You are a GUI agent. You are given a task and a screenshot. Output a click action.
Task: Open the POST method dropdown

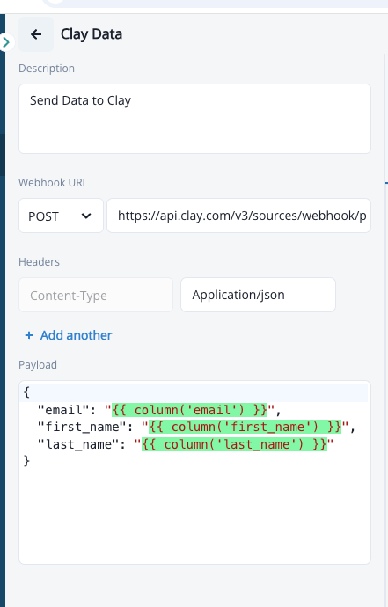[61, 216]
